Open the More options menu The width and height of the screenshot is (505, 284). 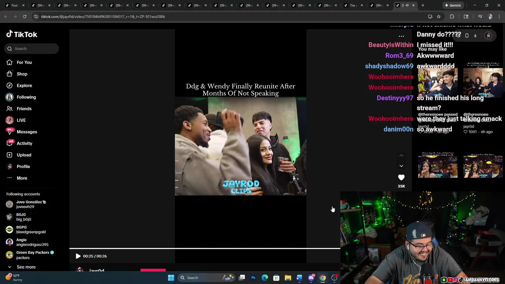tap(17, 178)
